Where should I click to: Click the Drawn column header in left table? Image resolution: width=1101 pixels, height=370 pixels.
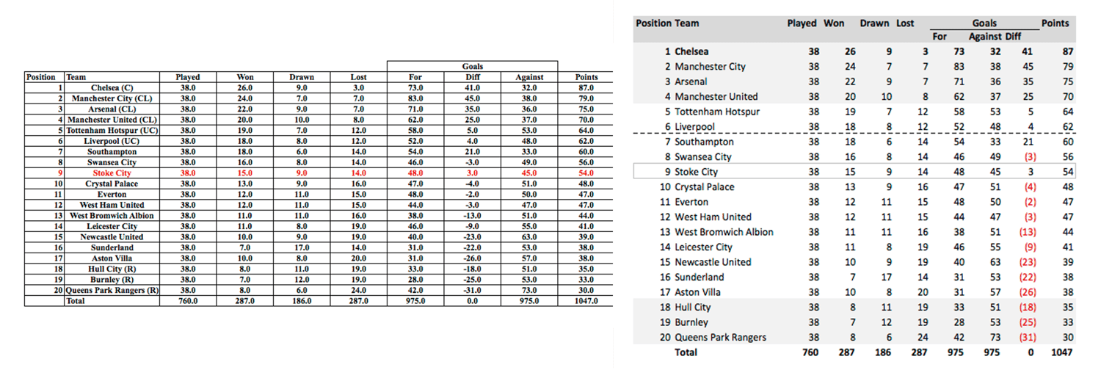click(302, 76)
